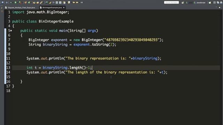Click line number 13 in the gutter

click(x=8, y=68)
